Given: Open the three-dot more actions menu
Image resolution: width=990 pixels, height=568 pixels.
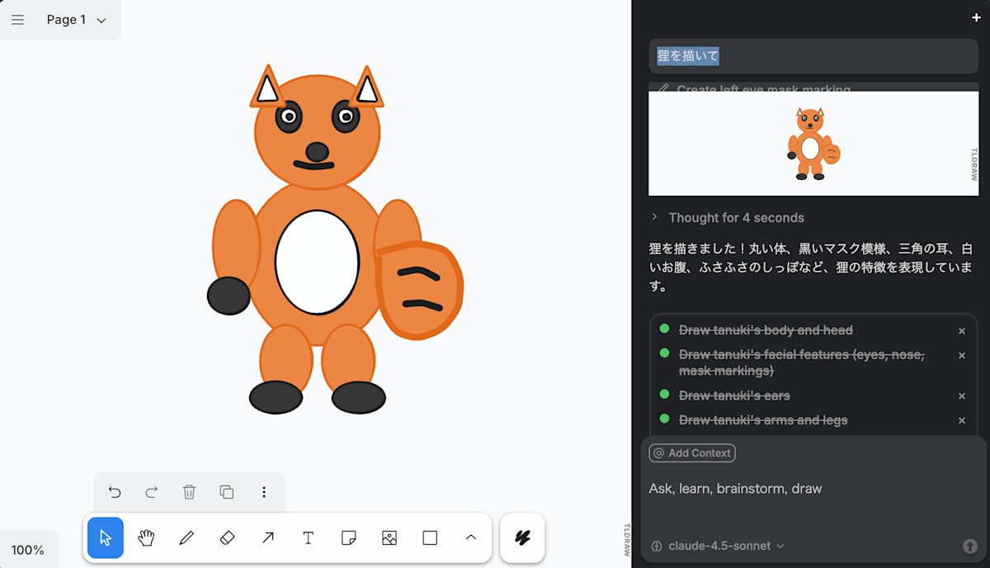Looking at the screenshot, I should coord(264,492).
